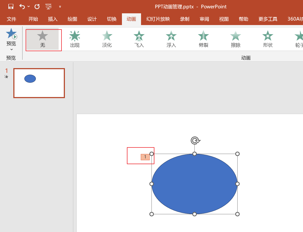Open the 幻灯片放映 tab

coord(158,19)
